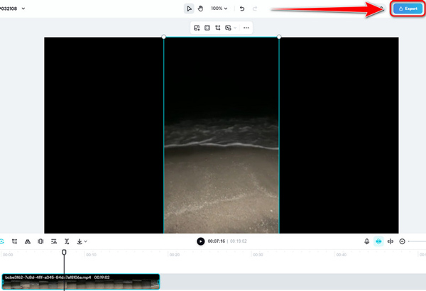Image resolution: width=426 pixels, height=291 pixels.
Task: Click the greyed-out redo arrow
Action: pyautogui.click(x=255, y=9)
